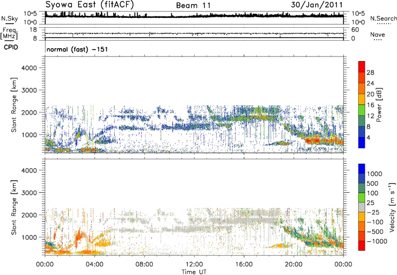Click the "20:00" time axis tick label
Image resolution: width=397 pixels, height=275 pixels.
click(293, 265)
